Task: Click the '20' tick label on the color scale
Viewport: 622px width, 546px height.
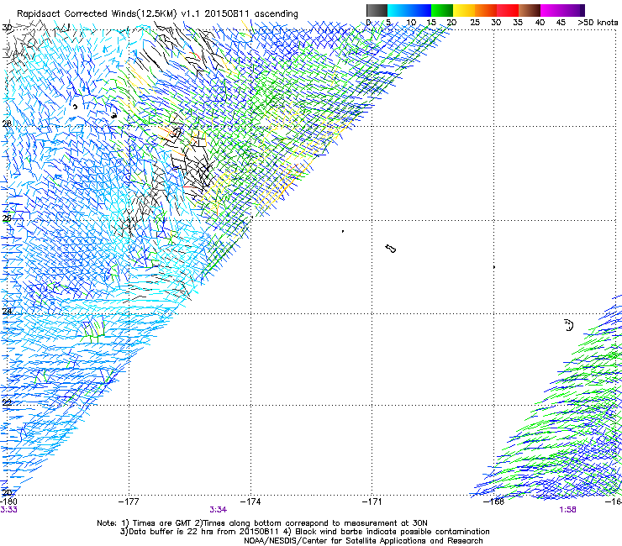Action: point(451,23)
